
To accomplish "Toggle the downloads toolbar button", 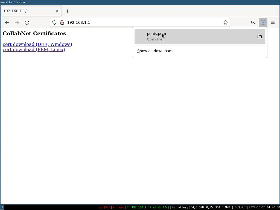I will 263,22.
